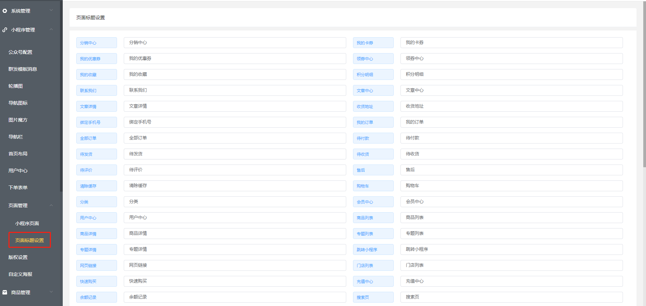
Task: Go to 轮播图 in the sidebar
Action: tap(16, 86)
